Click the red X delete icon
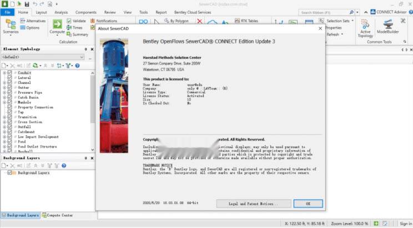The image size is (413, 228). coord(200,21)
